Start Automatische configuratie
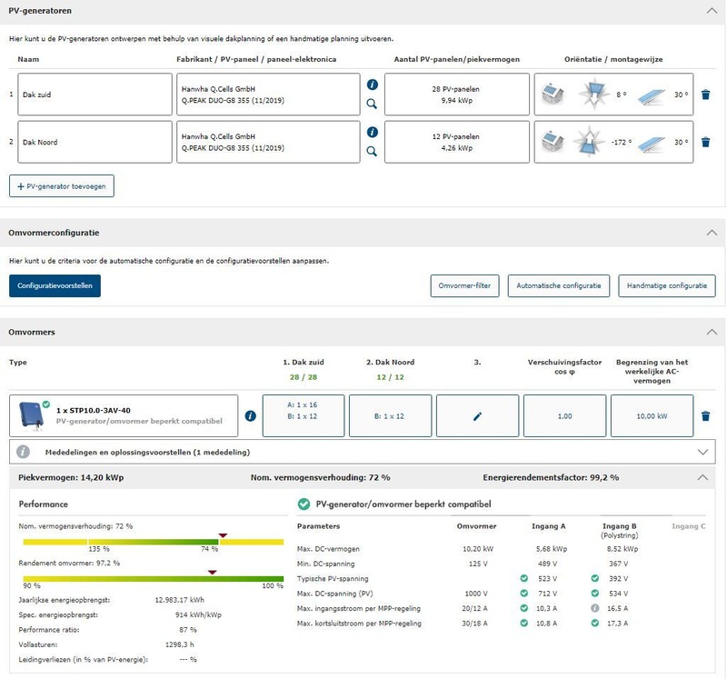The height and width of the screenshot is (679, 727). 558,285
